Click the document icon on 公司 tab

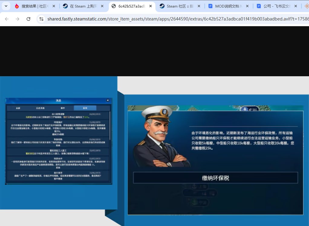click(259, 6)
